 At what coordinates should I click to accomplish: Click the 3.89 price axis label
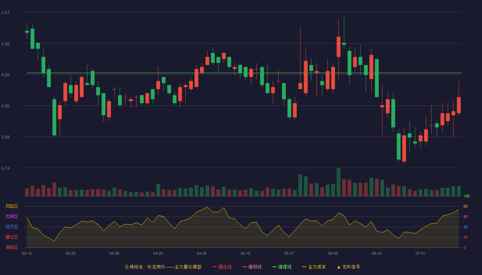click(x=6, y=137)
